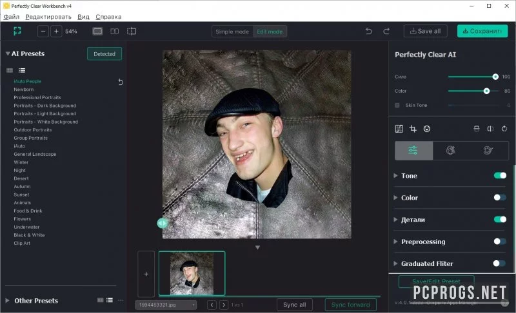Screen dimensions: 516x313
Task: Expand the Color section arrow
Action: [395, 197]
